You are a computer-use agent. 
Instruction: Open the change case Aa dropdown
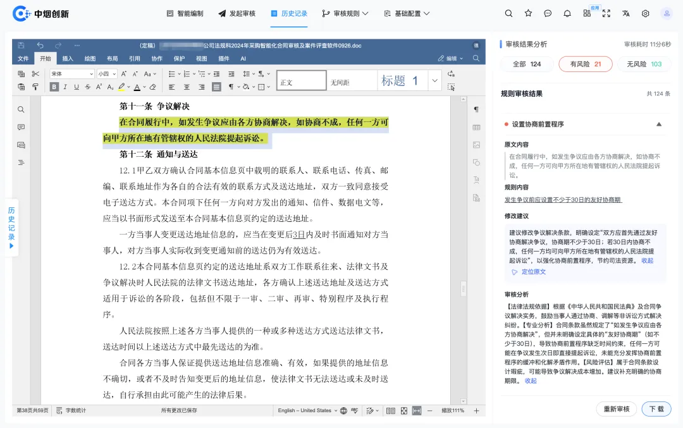coord(150,74)
